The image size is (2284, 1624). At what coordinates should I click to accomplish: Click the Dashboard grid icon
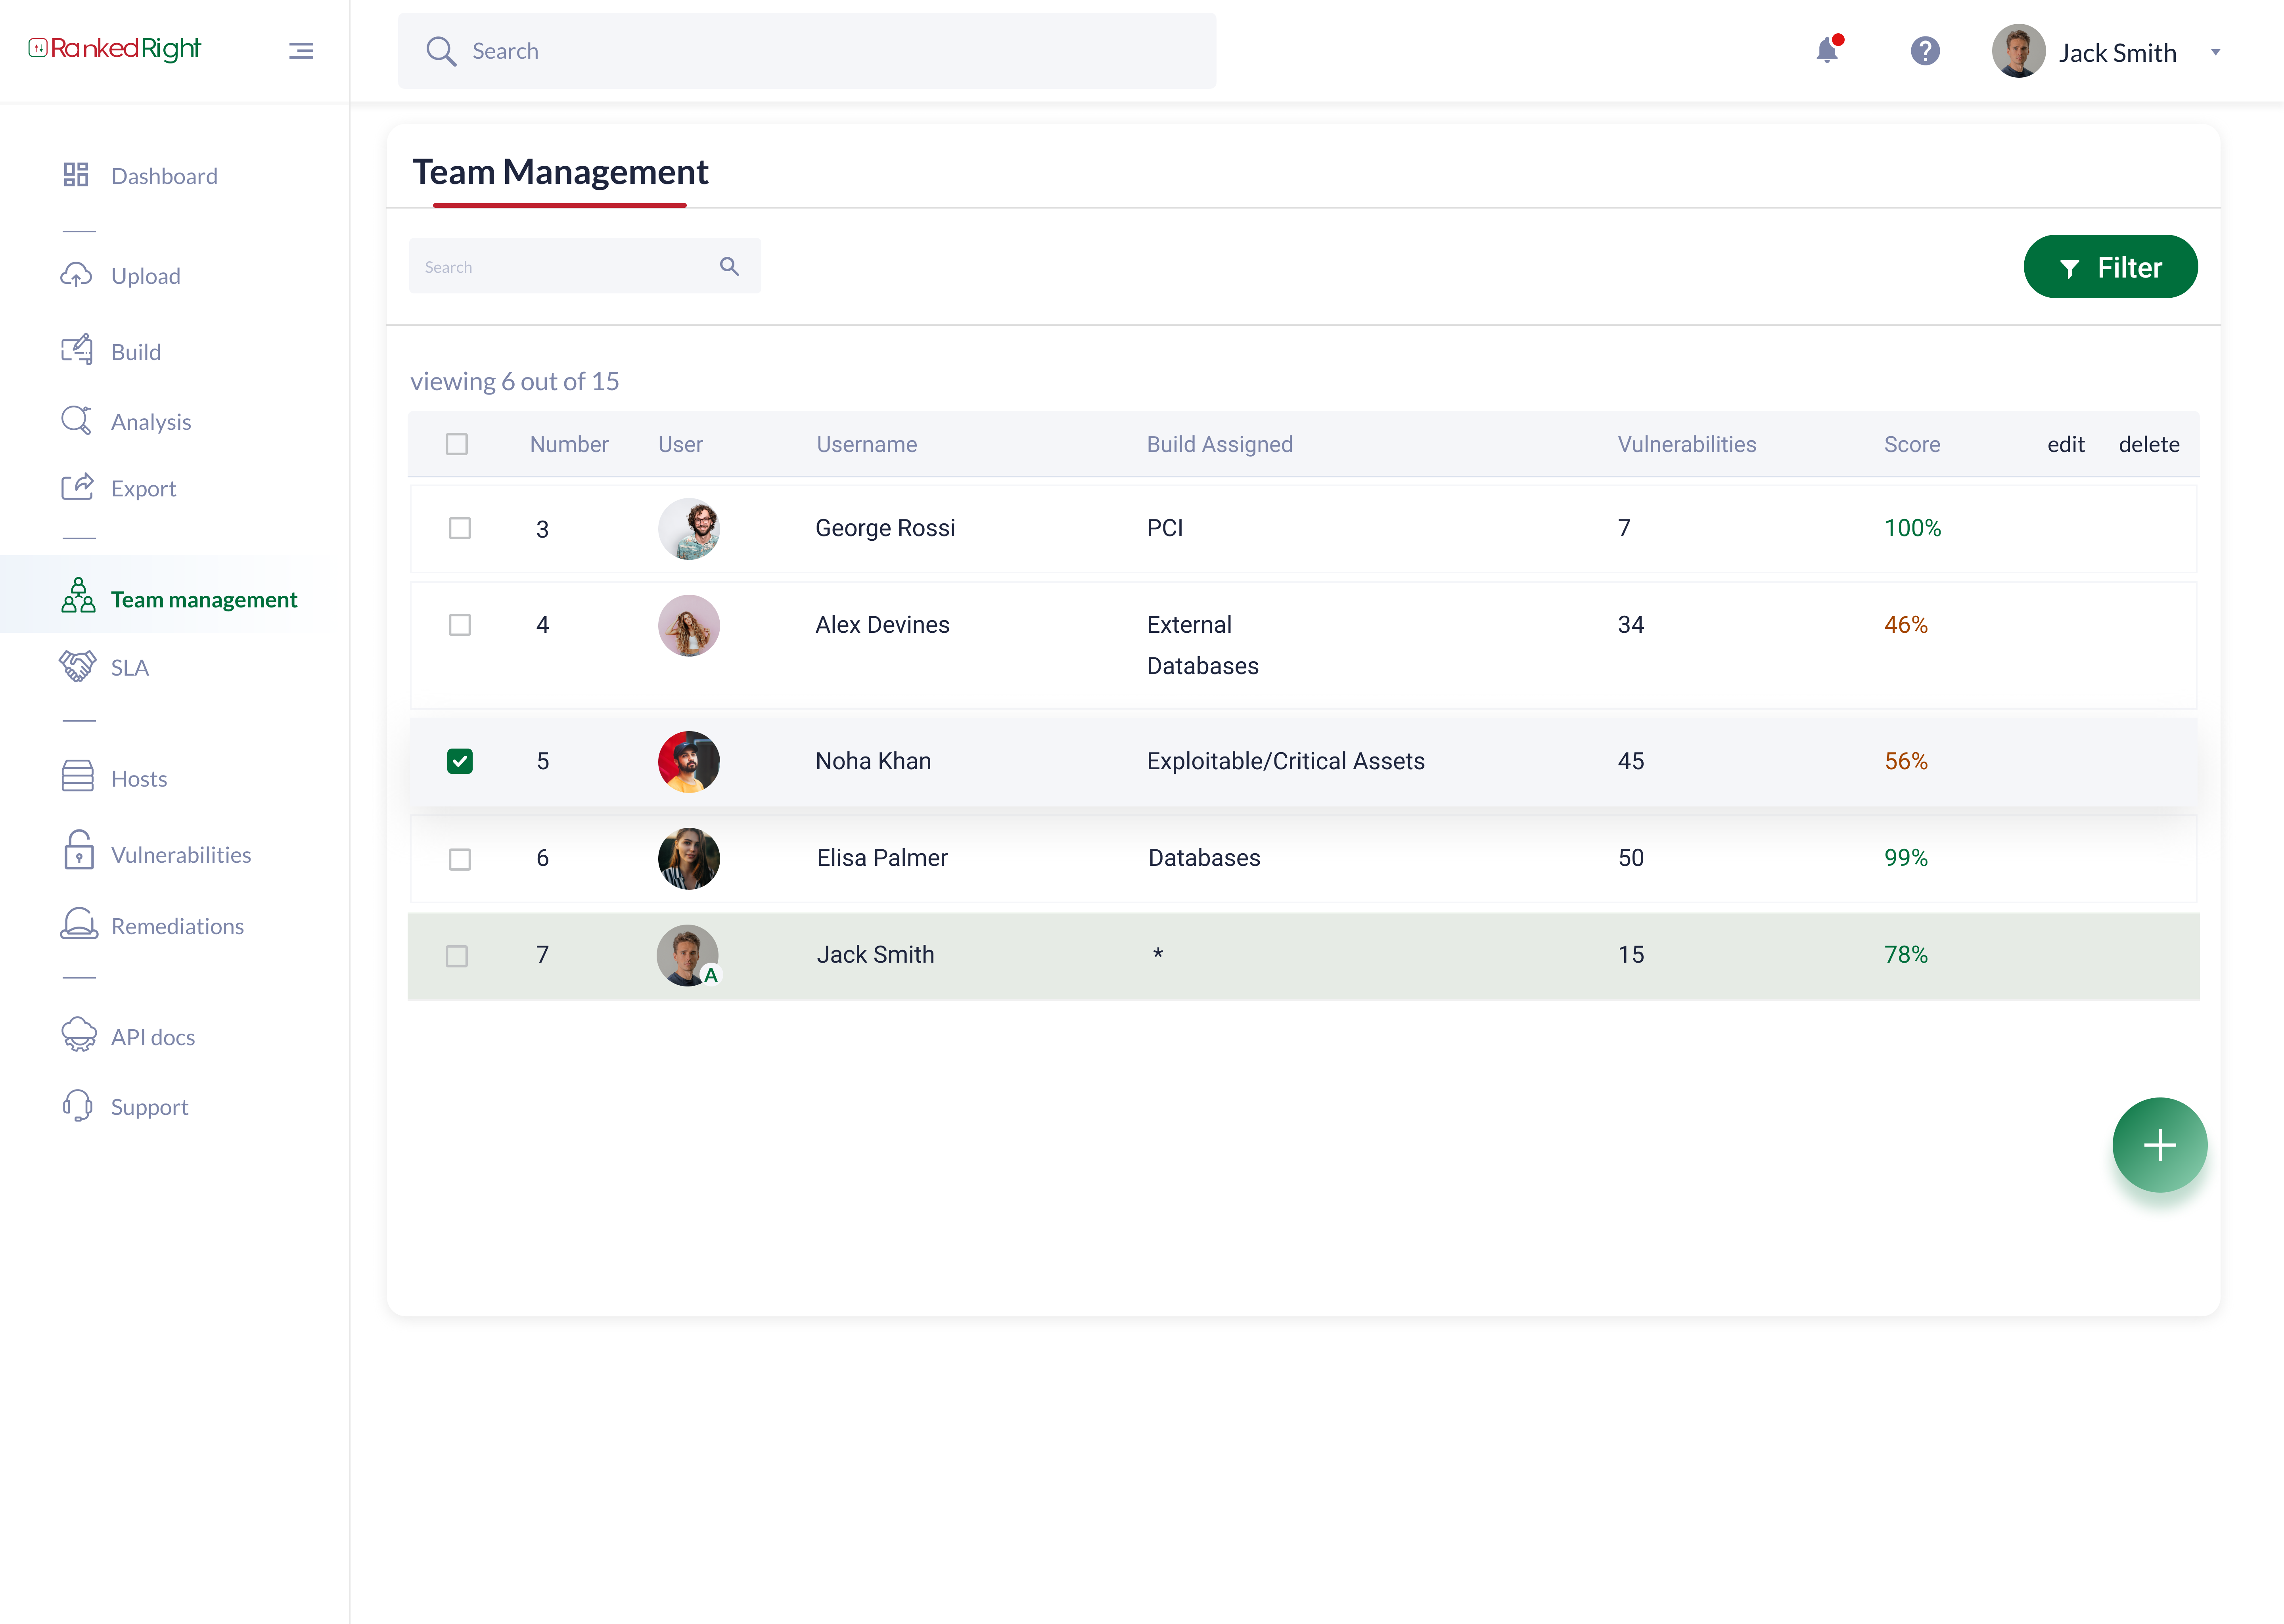pos(76,175)
